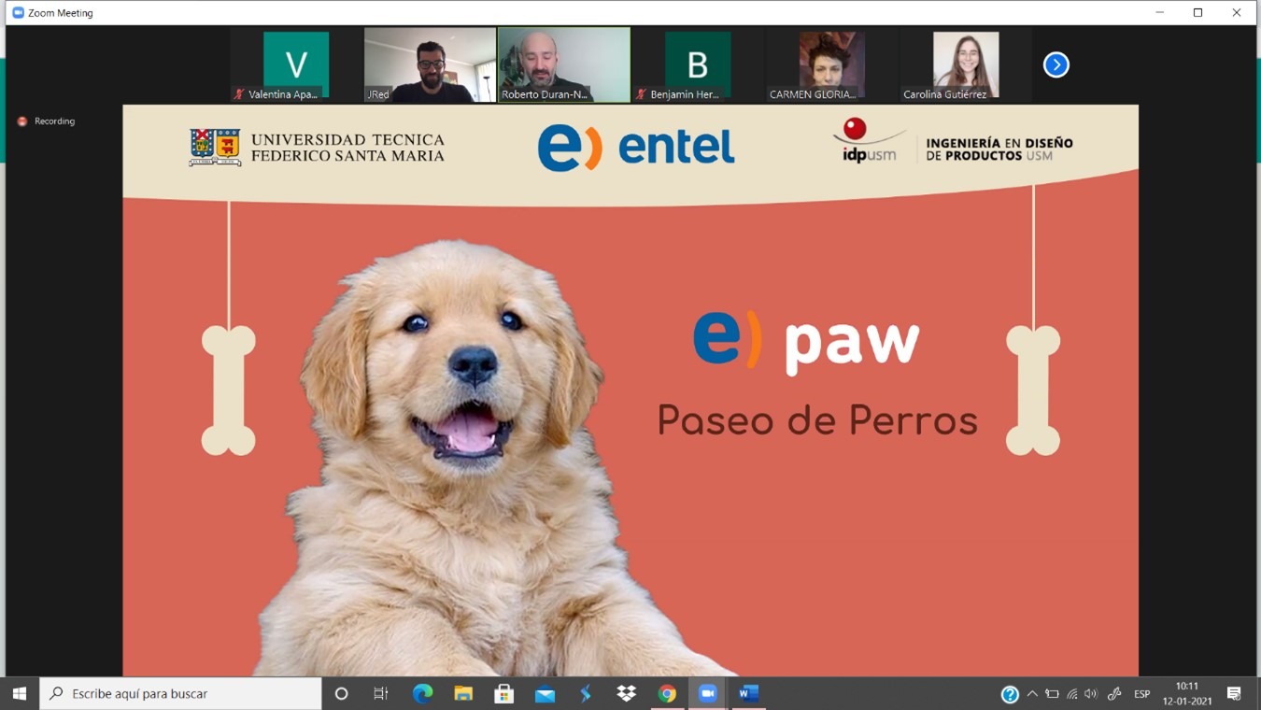Open the notification action center
The width and height of the screenshot is (1261, 710).
(1234, 693)
